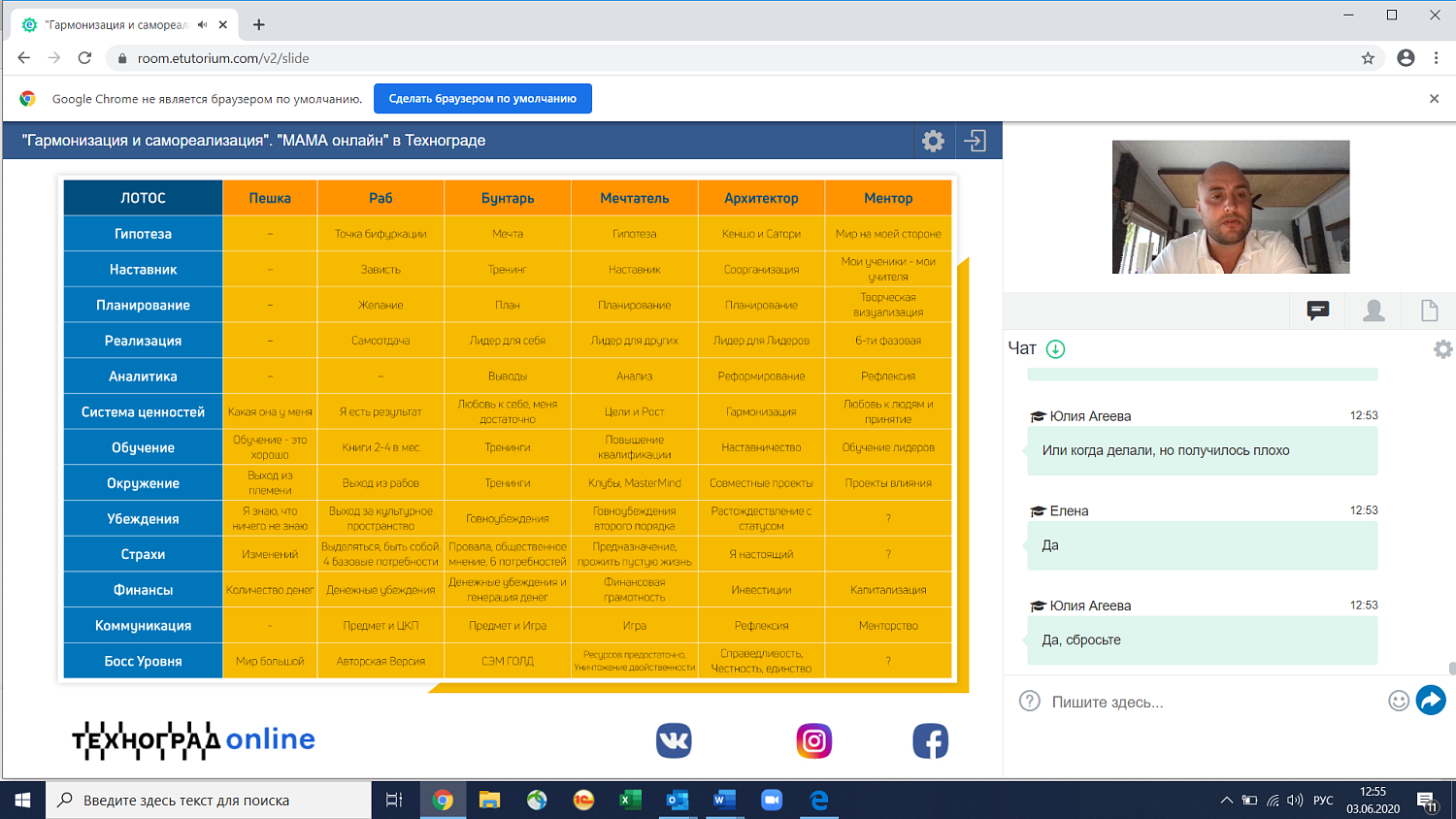Click the exit room icon in header
This screenshot has width=1456, height=819.
pos(976,141)
